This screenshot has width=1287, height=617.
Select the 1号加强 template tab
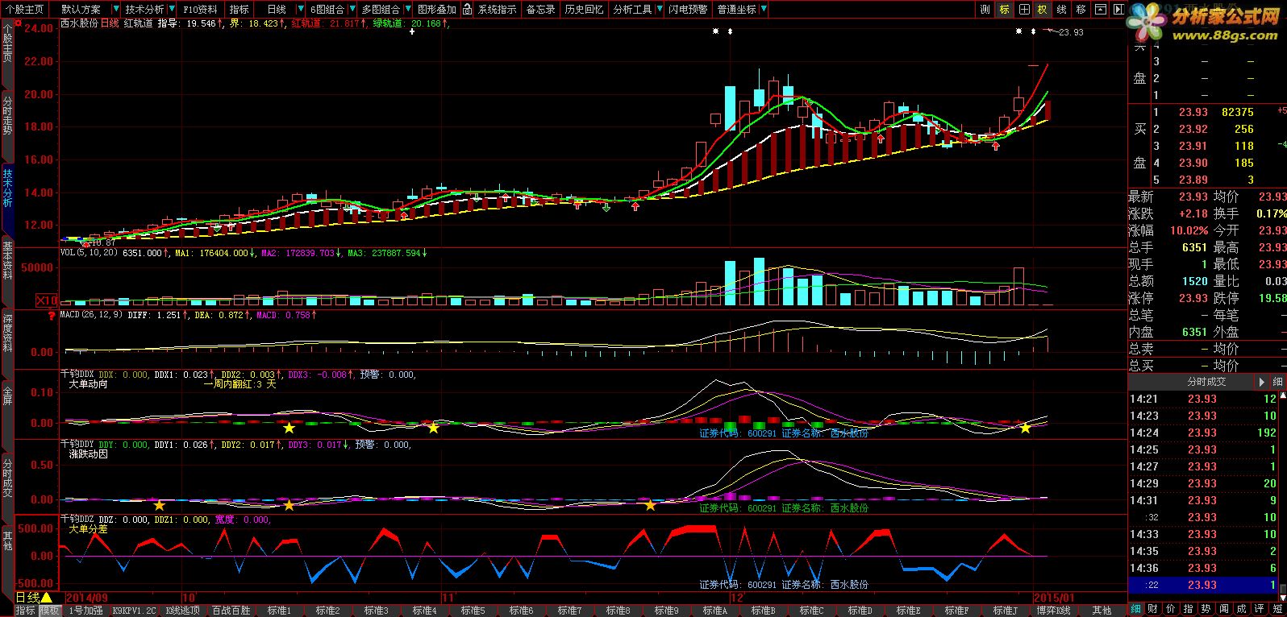pyautogui.click(x=85, y=611)
